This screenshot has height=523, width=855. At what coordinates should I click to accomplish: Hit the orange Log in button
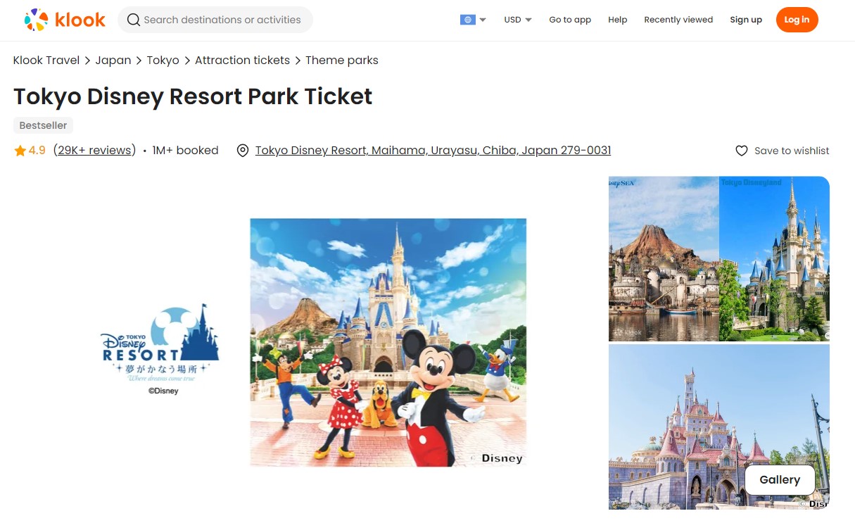pyautogui.click(x=797, y=20)
